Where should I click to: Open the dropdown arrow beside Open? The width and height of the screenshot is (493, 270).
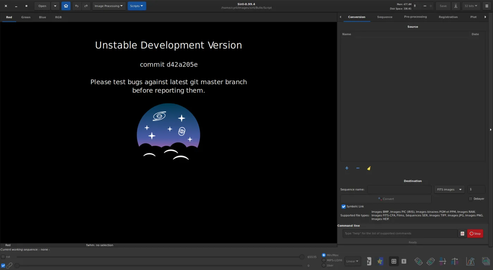coord(55,6)
